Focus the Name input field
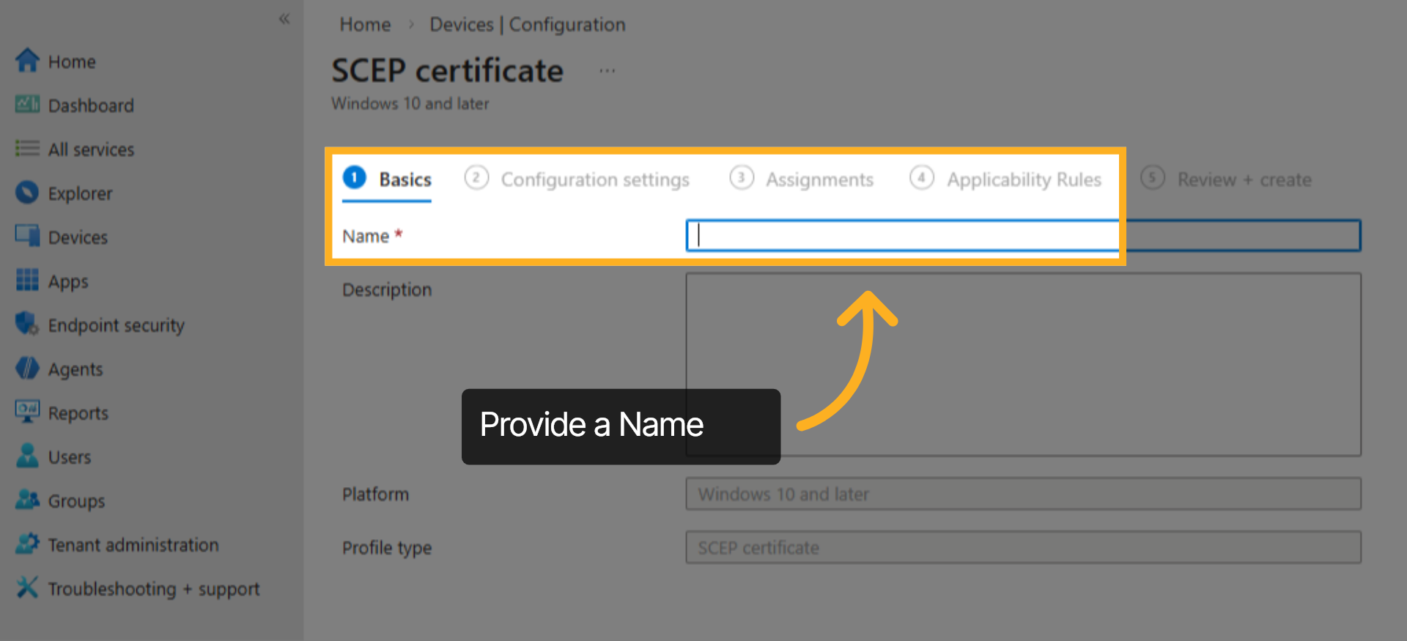Viewport: 1407px width, 641px height. coord(1023,236)
